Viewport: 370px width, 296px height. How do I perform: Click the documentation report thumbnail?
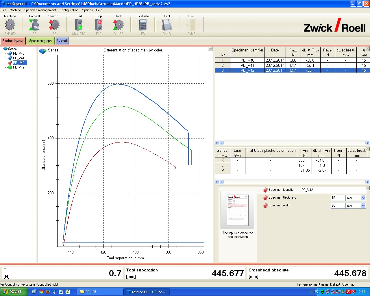pos(238,210)
